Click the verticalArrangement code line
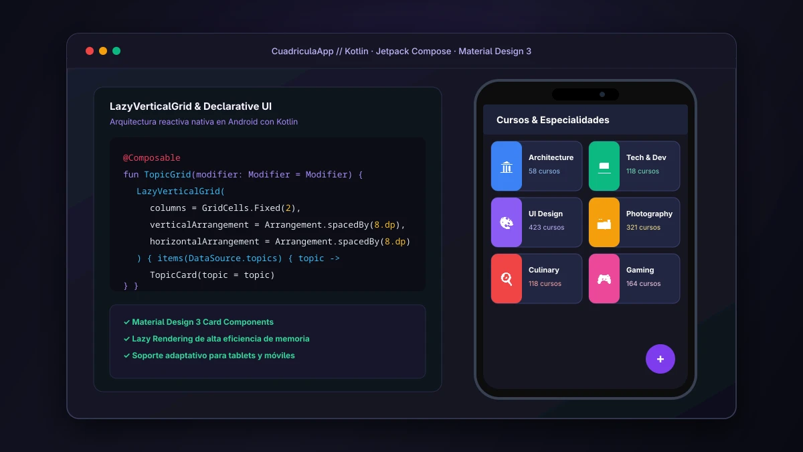803x452 pixels. tap(278, 225)
